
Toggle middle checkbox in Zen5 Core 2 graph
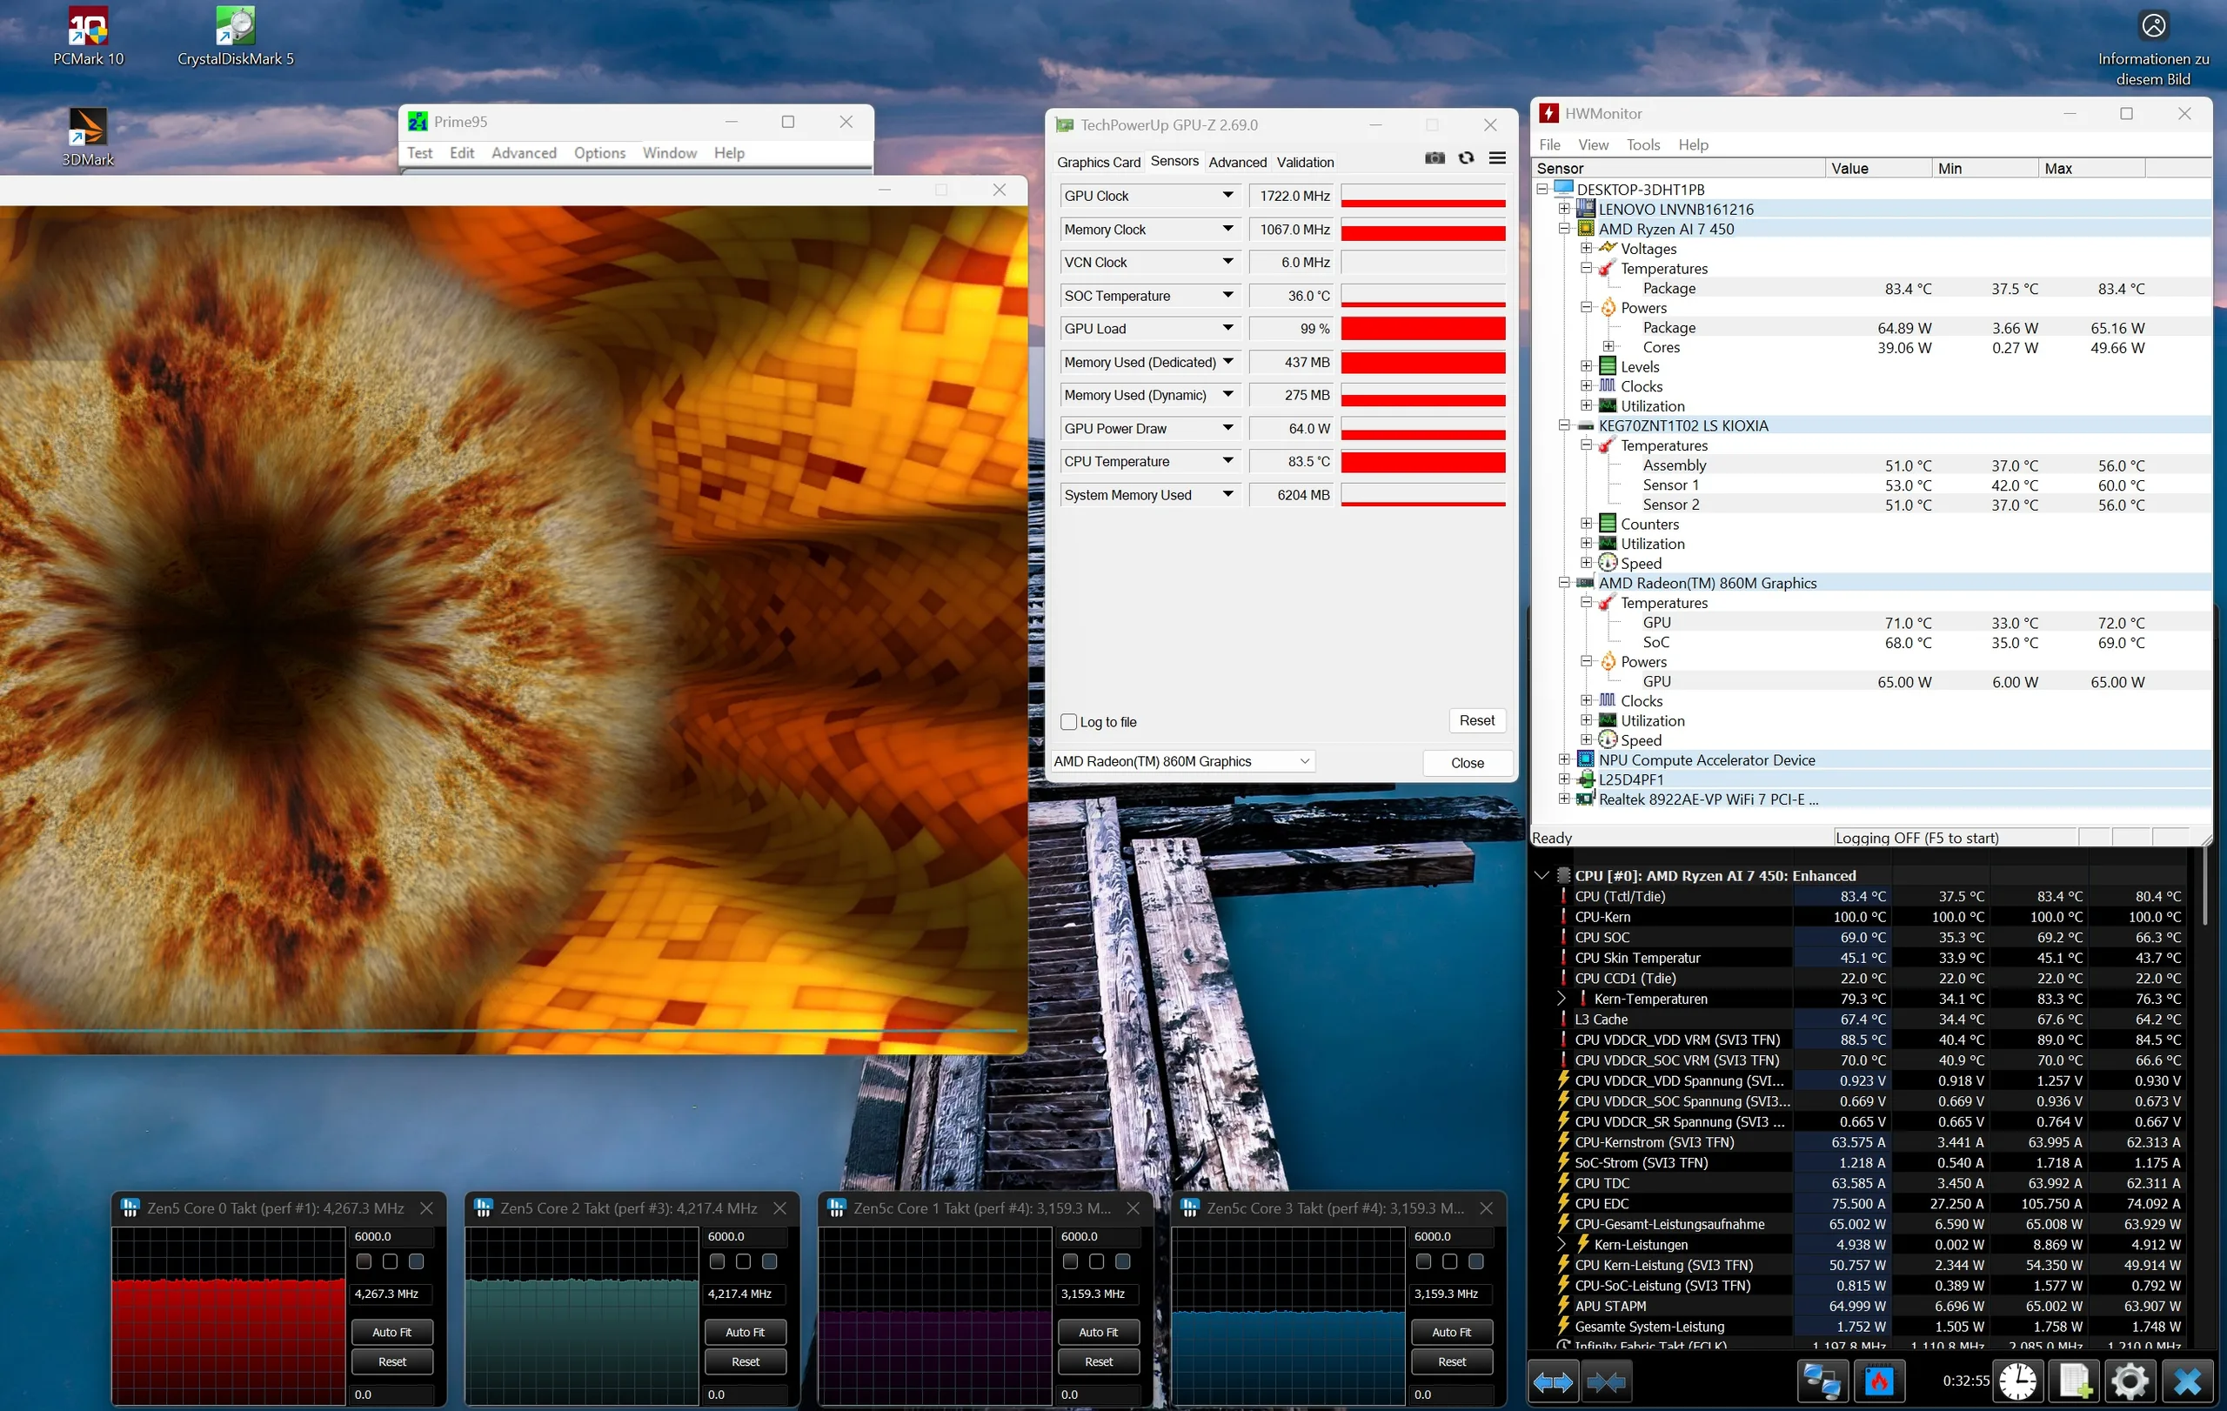click(x=743, y=1262)
